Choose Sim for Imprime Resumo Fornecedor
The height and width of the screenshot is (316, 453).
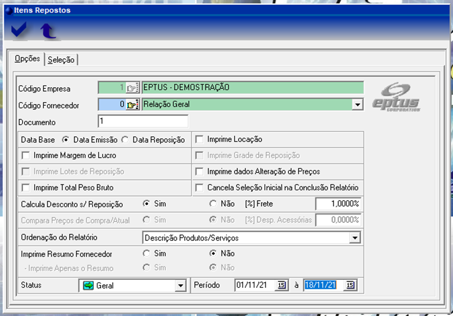147,253
